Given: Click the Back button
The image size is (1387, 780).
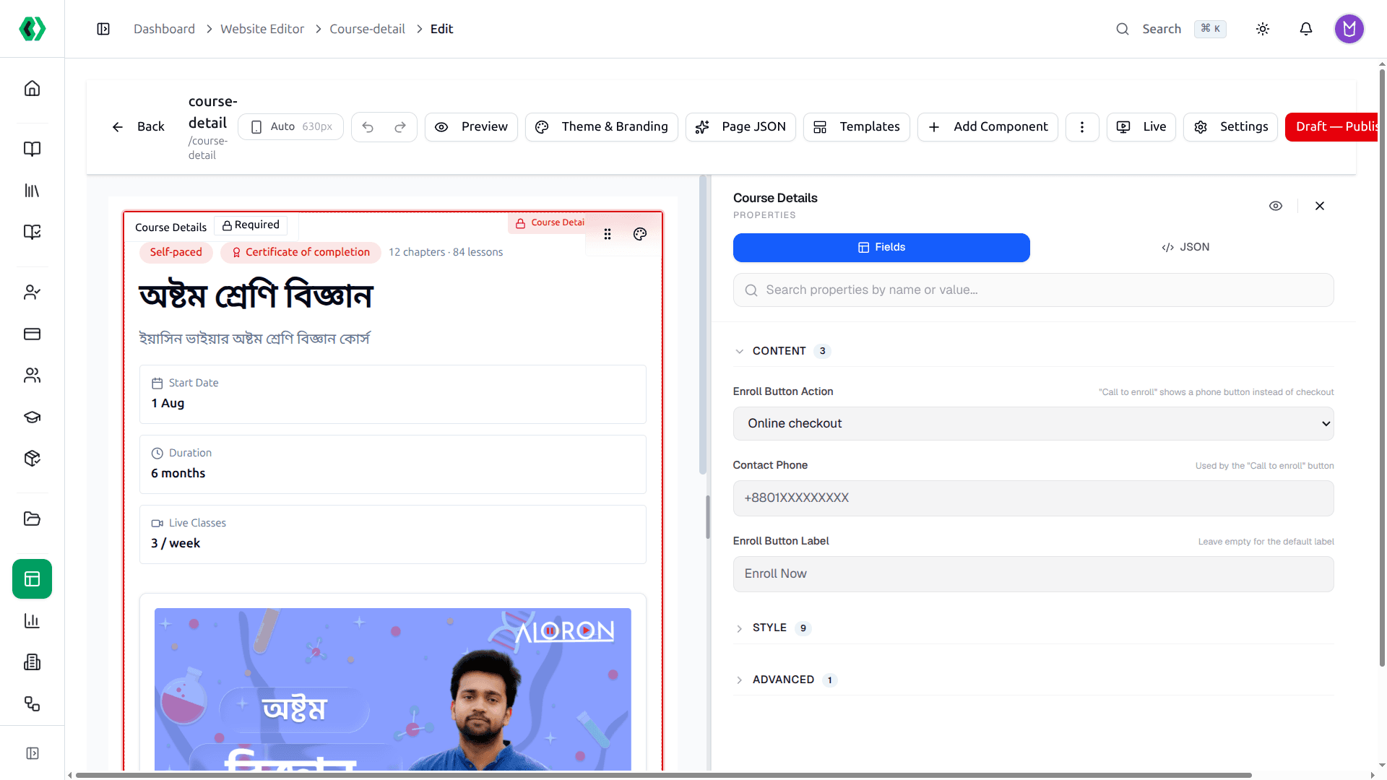Looking at the screenshot, I should point(138,127).
